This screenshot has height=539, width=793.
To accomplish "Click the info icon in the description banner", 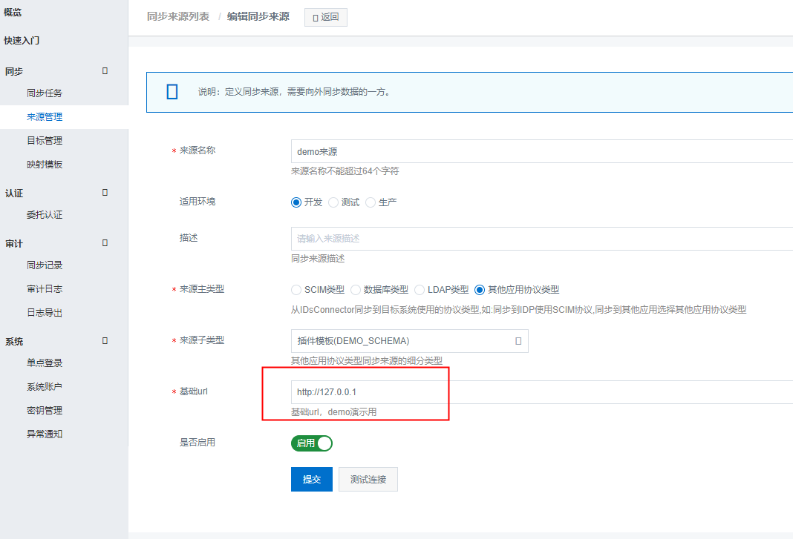I will (172, 92).
